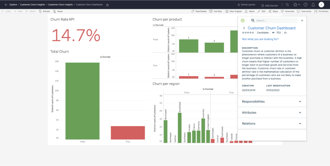Pause automatic updates
The height and width of the screenshot is (166, 330).
point(58,11)
